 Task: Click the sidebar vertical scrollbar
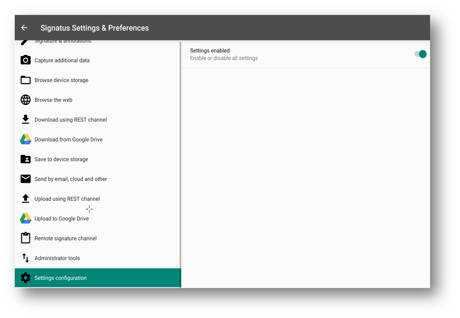(x=180, y=162)
